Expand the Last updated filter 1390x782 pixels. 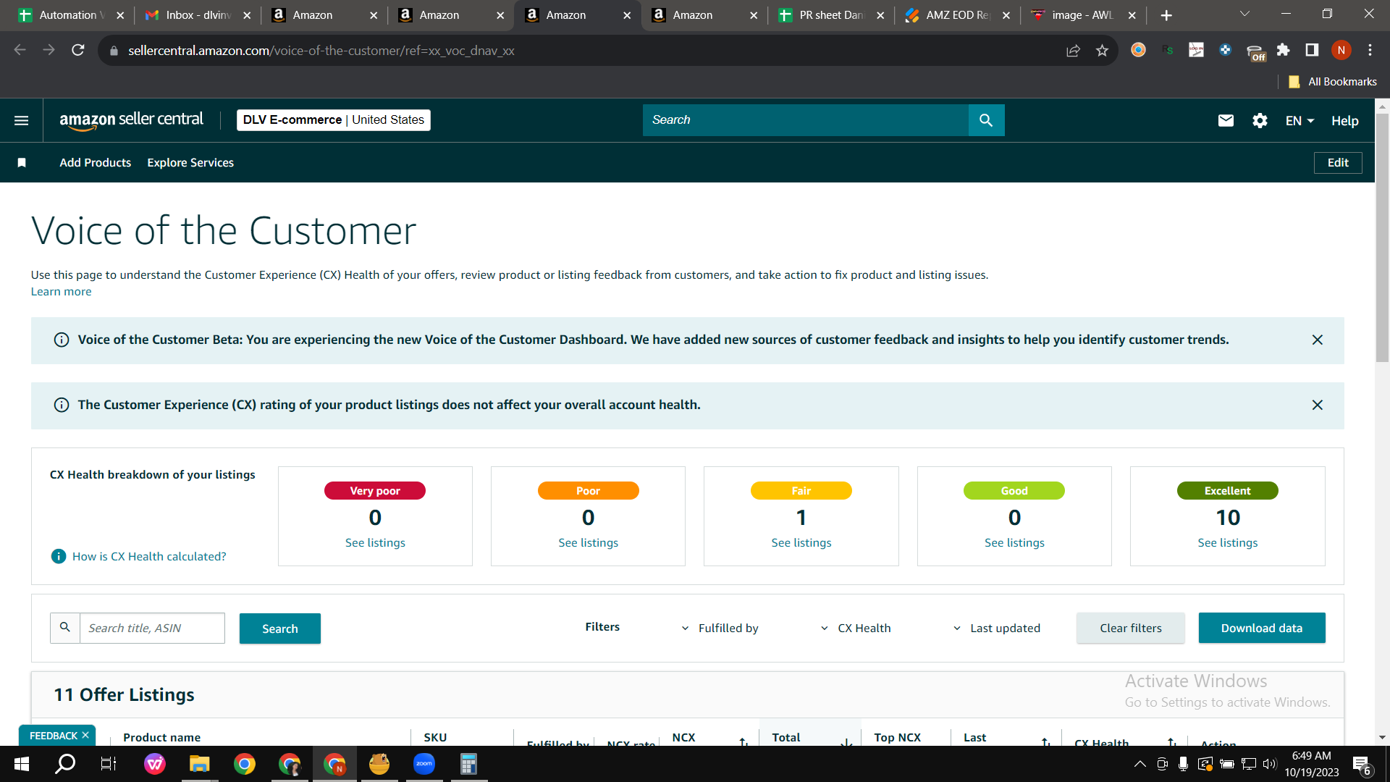997,628
